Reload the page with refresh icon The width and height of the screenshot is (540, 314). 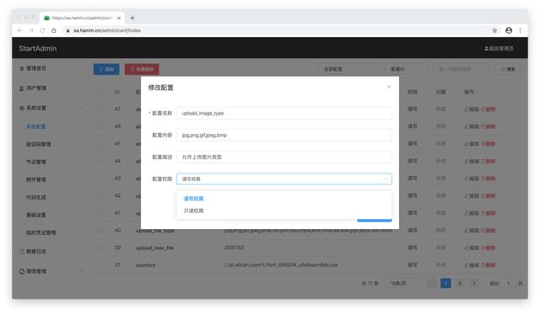pos(42,30)
